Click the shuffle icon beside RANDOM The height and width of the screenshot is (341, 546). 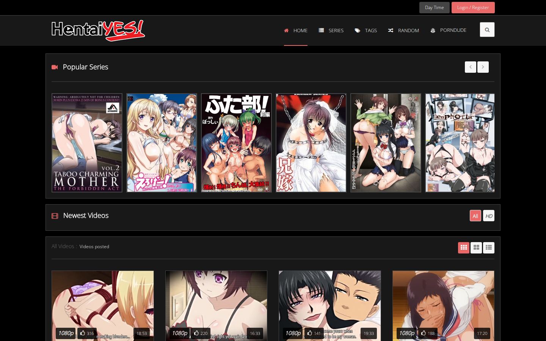pyautogui.click(x=391, y=30)
